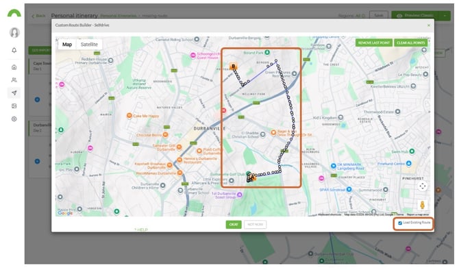Click route end marker B
This screenshot has width=459, height=270.
click(x=234, y=66)
